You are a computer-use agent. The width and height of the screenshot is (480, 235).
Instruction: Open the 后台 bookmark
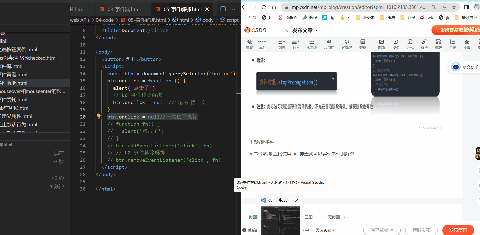tap(249, 17)
